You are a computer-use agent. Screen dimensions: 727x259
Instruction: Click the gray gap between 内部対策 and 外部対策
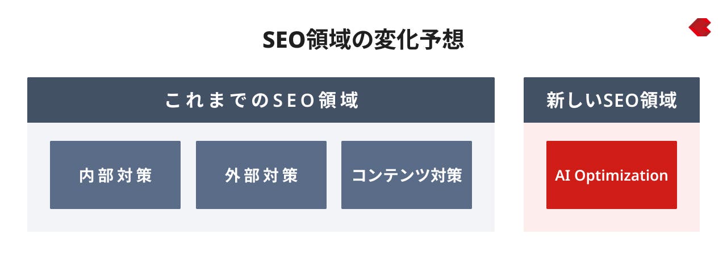(188, 175)
